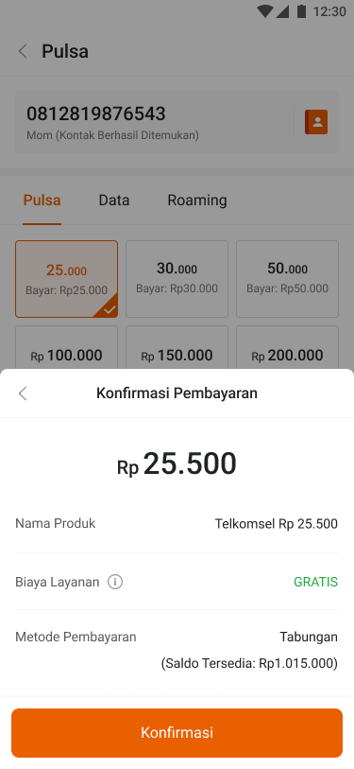Pick the Rp 150.000 pulsa option

[x=177, y=348]
